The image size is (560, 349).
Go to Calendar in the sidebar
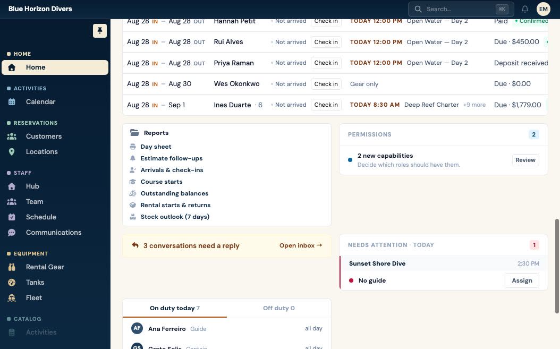tap(55, 102)
